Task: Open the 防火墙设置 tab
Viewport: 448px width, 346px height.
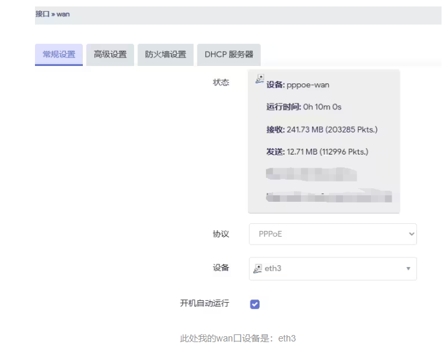Action: pyautogui.click(x=165, y=54)
